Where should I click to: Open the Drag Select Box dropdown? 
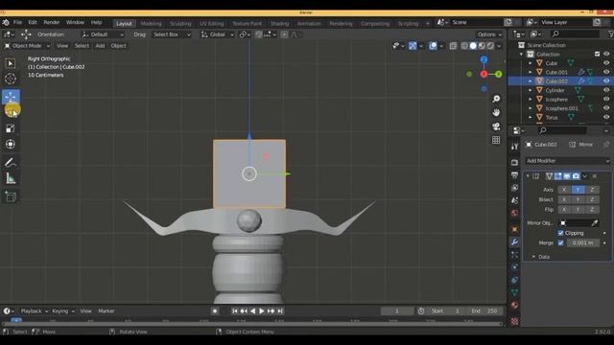(x=171, y=34)
